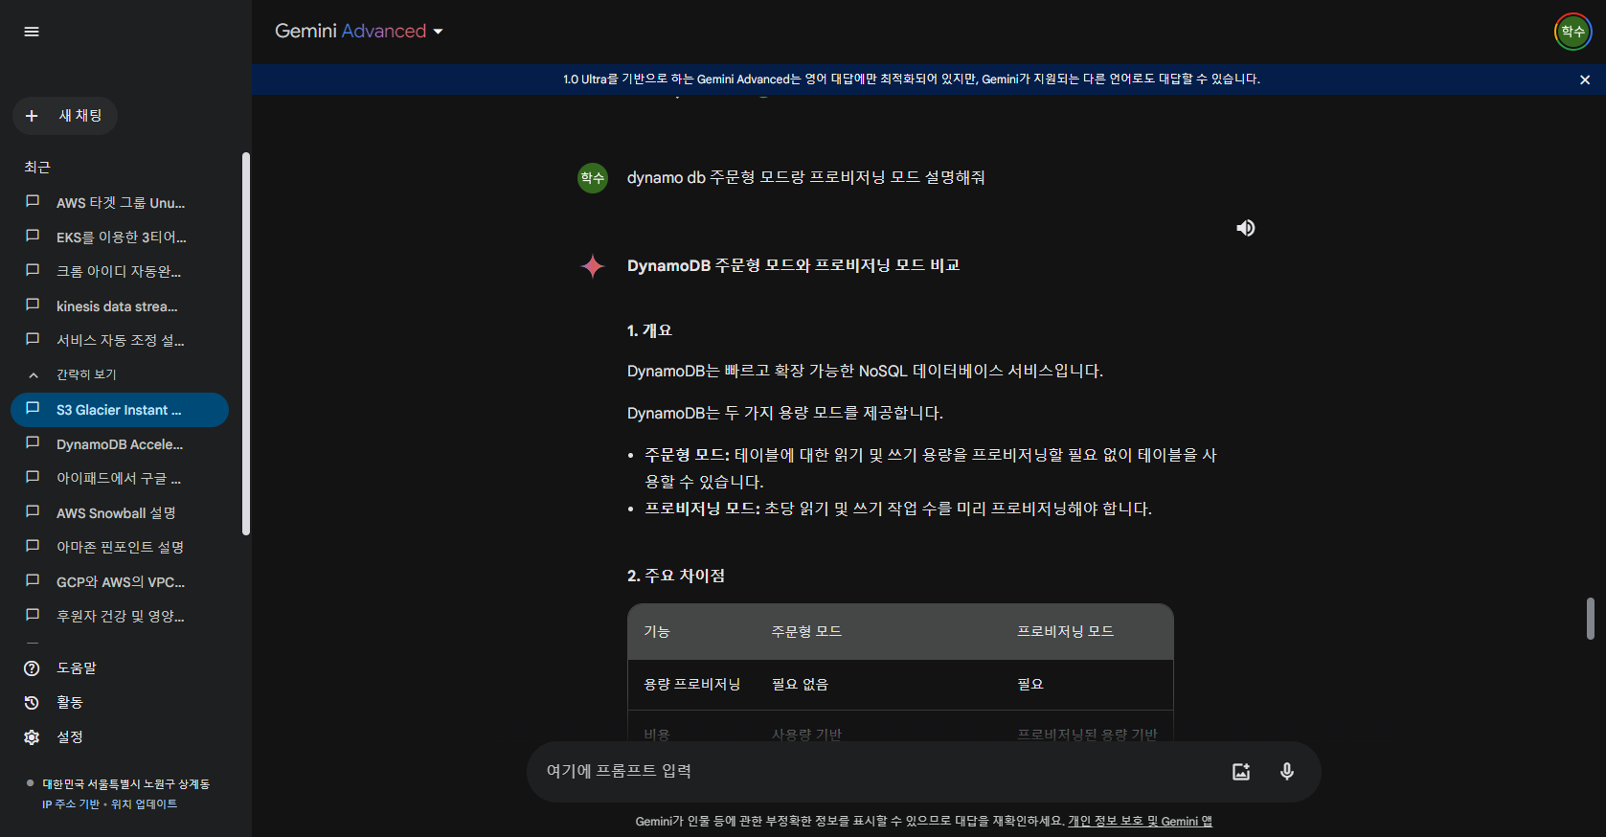The image size is (1606, 837).
Task: Click the 'IP 주소 기반' link
Action: (x=71, y=804)
